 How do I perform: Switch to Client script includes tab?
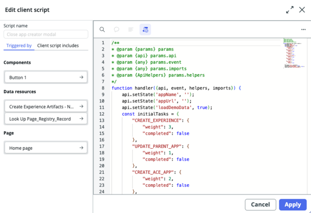tap(58, 46)
